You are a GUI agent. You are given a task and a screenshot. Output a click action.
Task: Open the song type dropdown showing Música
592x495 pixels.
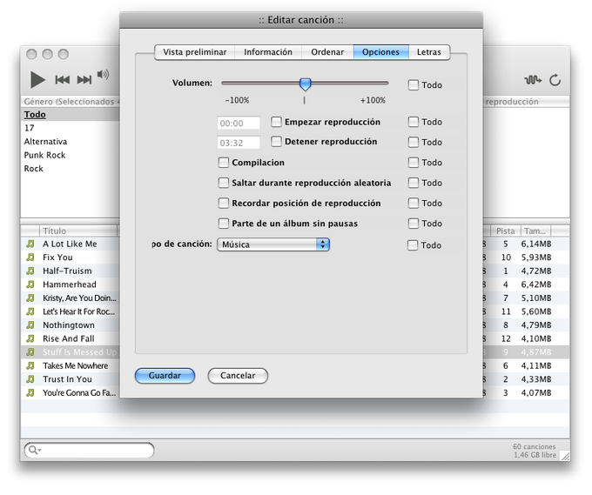[x=273, y=244]
